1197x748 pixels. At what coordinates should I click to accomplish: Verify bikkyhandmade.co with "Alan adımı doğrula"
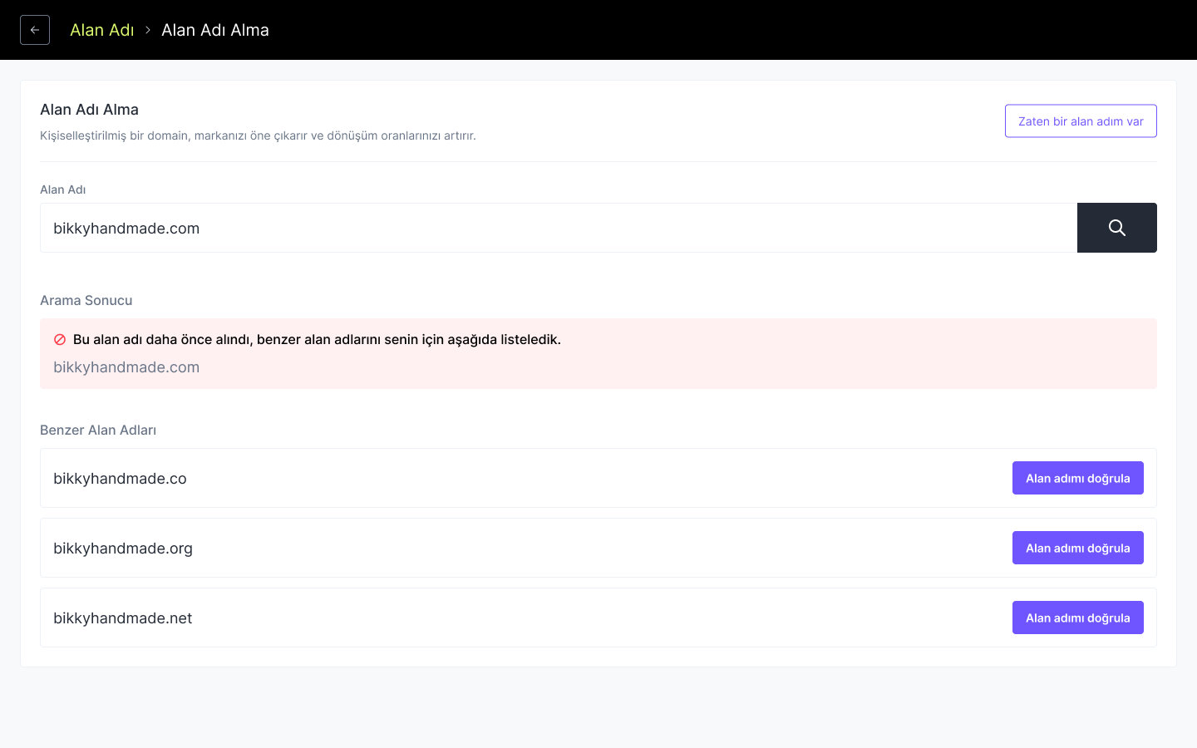tap(1077, 478)
